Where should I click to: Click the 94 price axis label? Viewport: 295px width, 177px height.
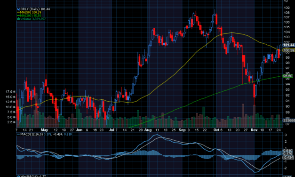pos(287,84)
